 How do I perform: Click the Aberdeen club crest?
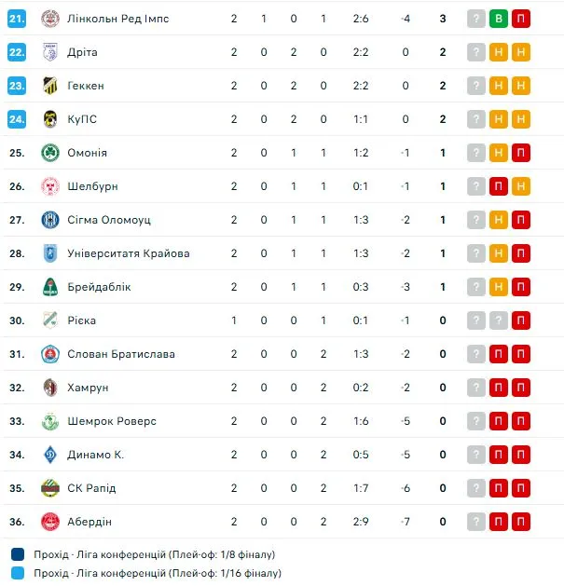click(x=50, y=522)
